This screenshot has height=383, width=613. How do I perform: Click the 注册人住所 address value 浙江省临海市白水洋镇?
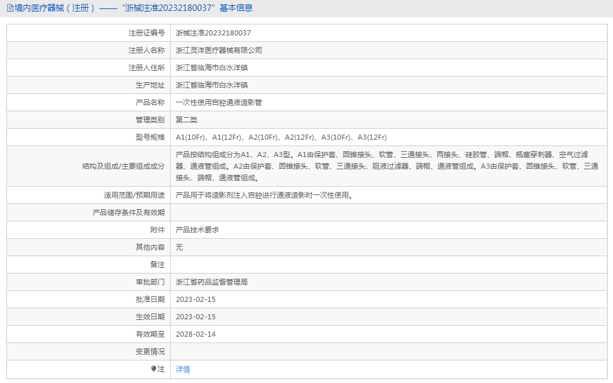pos(211,68)
